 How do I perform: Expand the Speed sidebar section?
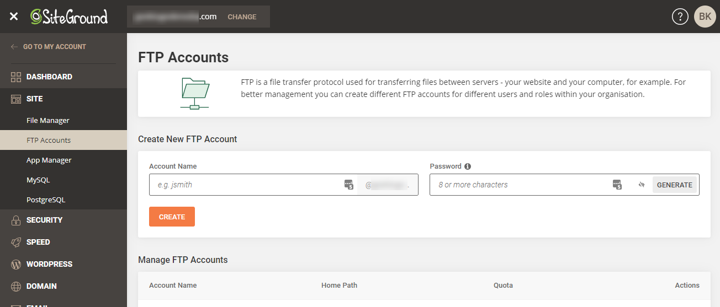[38, 242]
